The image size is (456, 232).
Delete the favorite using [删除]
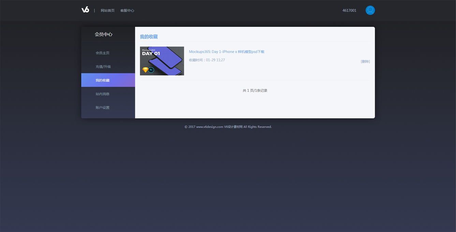pyautogui.click(x=365, y=62)
